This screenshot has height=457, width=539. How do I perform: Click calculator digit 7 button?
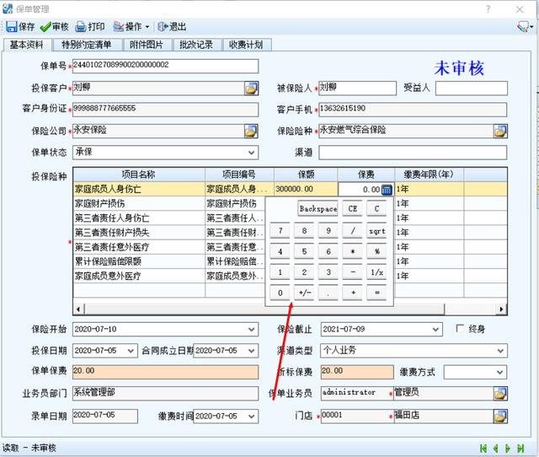point(280,231)
